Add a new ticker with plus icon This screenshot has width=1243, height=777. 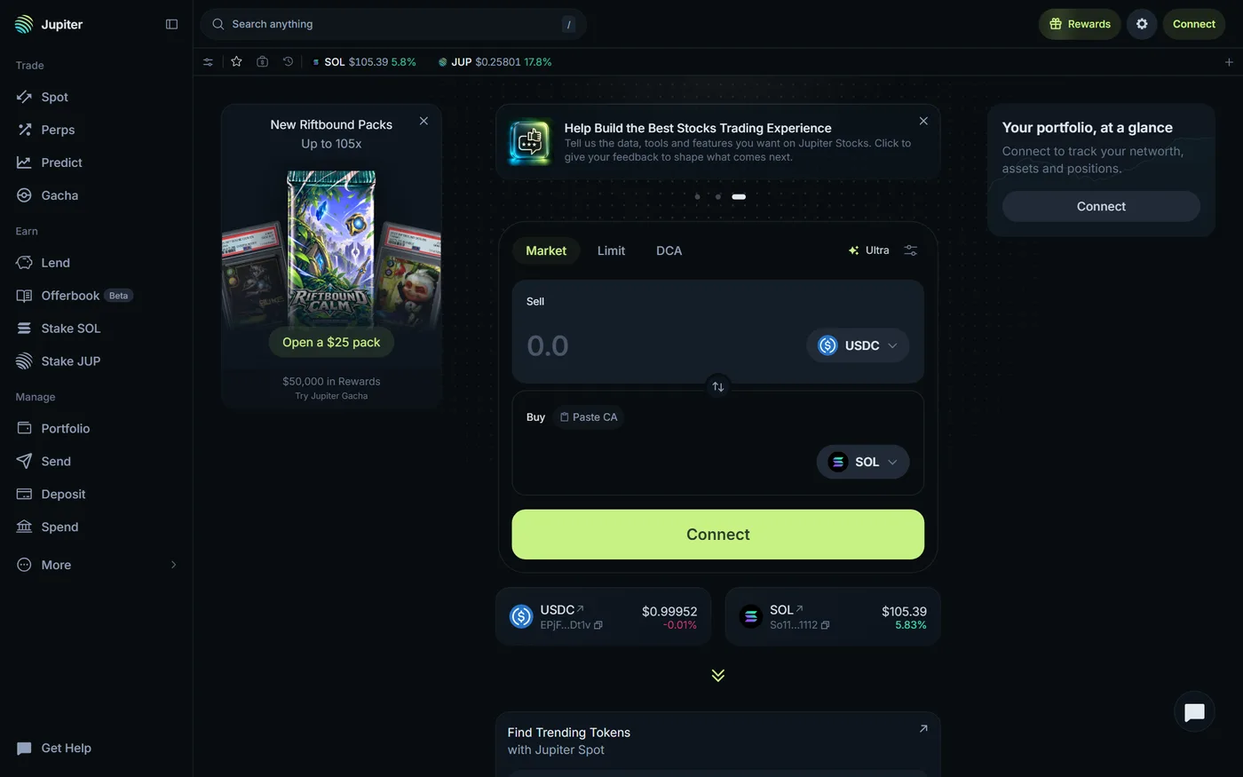(1229, 62)
